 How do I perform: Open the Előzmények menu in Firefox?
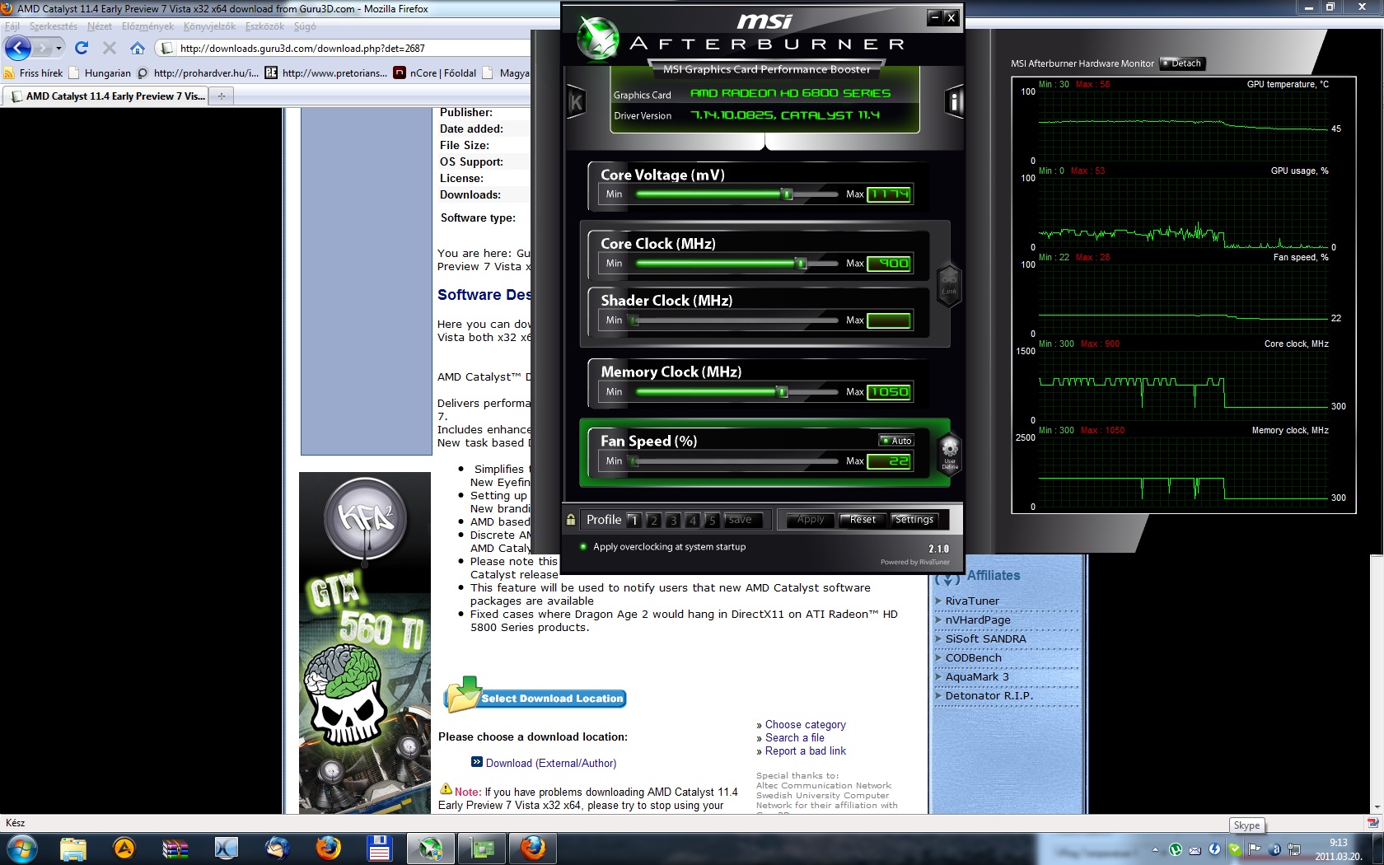tap(147, 26)
